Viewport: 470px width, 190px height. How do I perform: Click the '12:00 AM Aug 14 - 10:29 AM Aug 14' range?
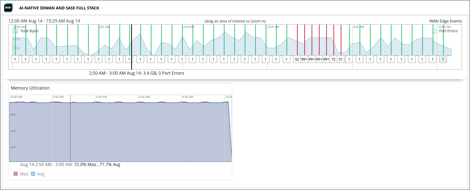pyautogui.click(x=44, y=21)
